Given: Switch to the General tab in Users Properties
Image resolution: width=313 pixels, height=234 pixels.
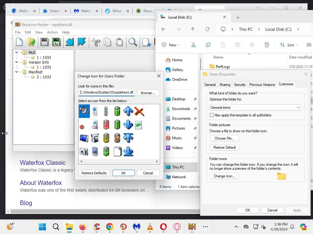Looking at the screenshot, I should click(x=210, y=85).
